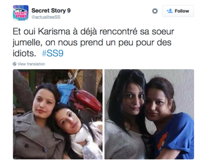Open the gear settings icon beside Follow
Image resolution: width=207 pixels, height=161 pixels.
(155, 11)
